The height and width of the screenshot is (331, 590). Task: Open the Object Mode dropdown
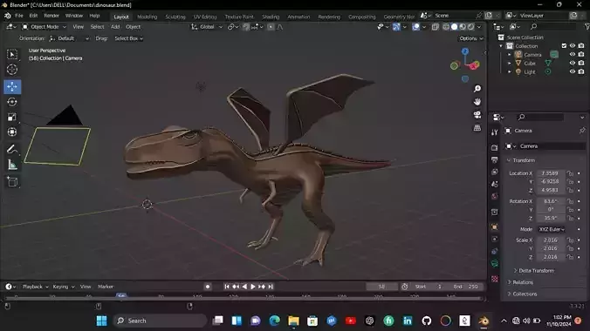point(44,27)
